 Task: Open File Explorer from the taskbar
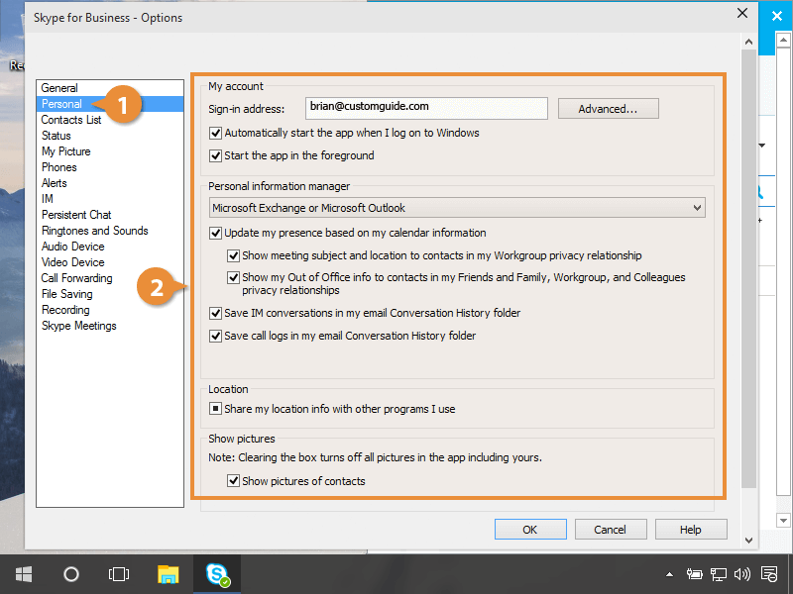[169, 574]
